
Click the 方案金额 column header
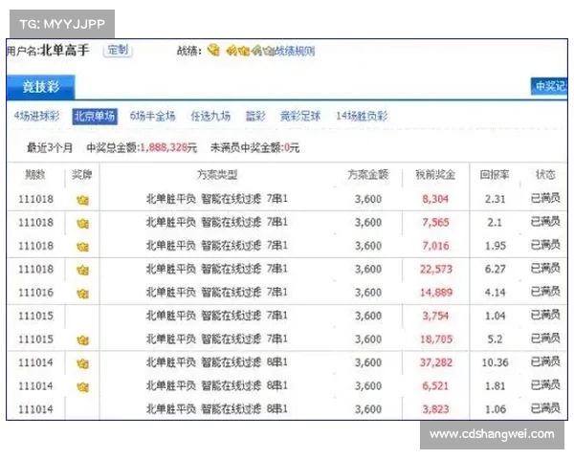pyautogui.click(x=368, y=175)
